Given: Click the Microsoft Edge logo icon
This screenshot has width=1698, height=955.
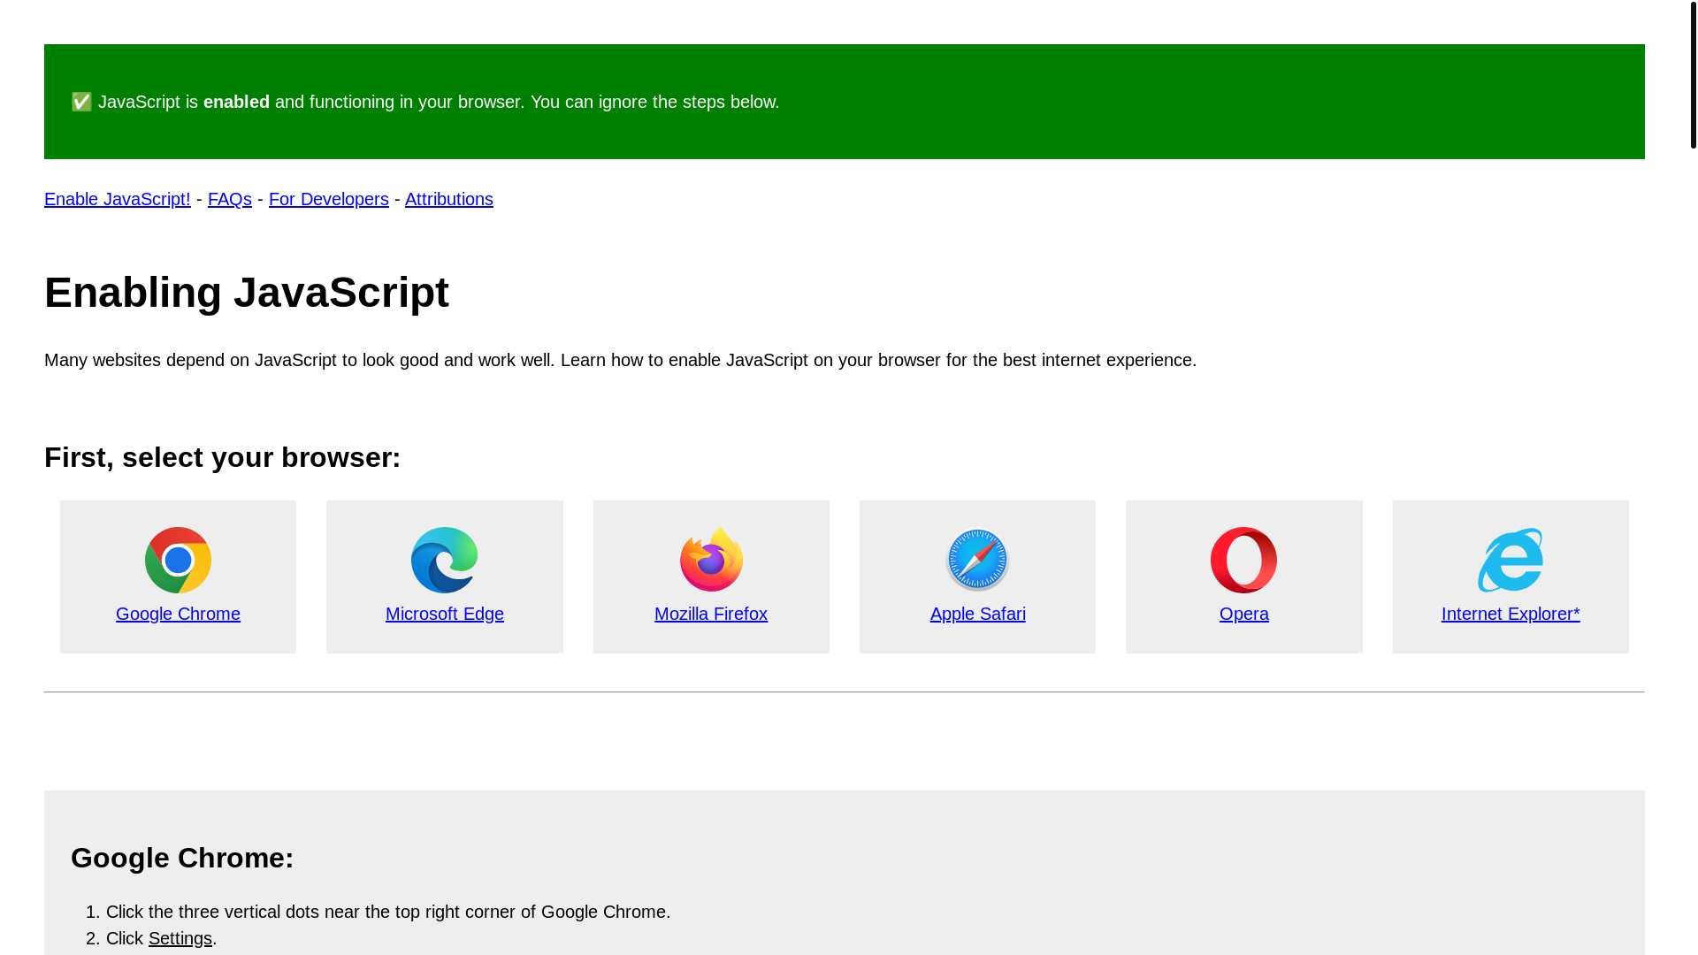Looking at the screenshot, I should 444,560.
